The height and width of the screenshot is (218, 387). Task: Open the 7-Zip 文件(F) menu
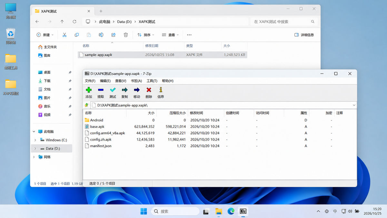click(x=90, y=81)
